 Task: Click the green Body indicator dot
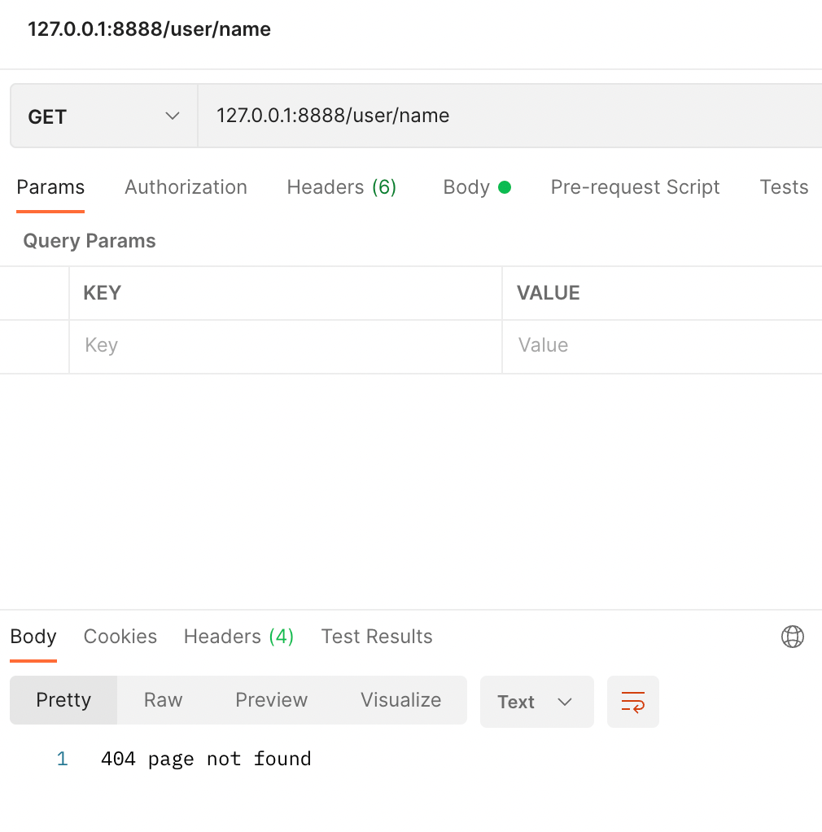(x=505, y=187)
